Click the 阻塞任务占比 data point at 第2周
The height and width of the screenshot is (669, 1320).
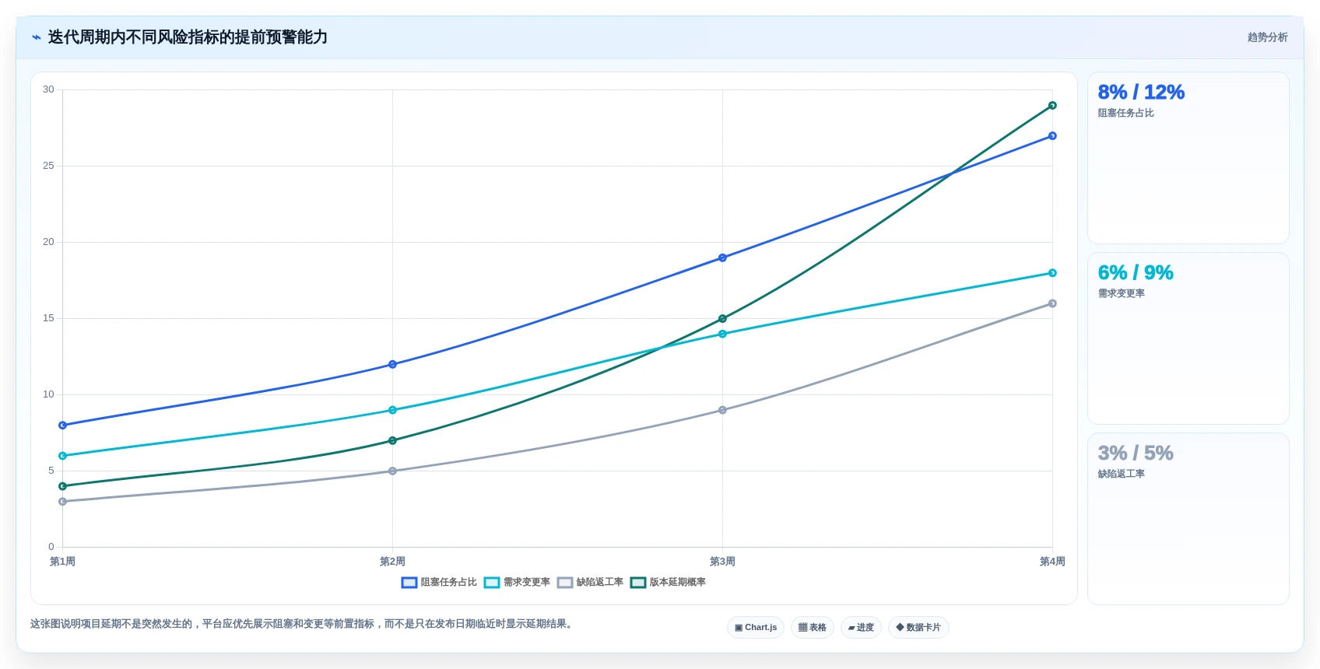[x=392, y=364]
